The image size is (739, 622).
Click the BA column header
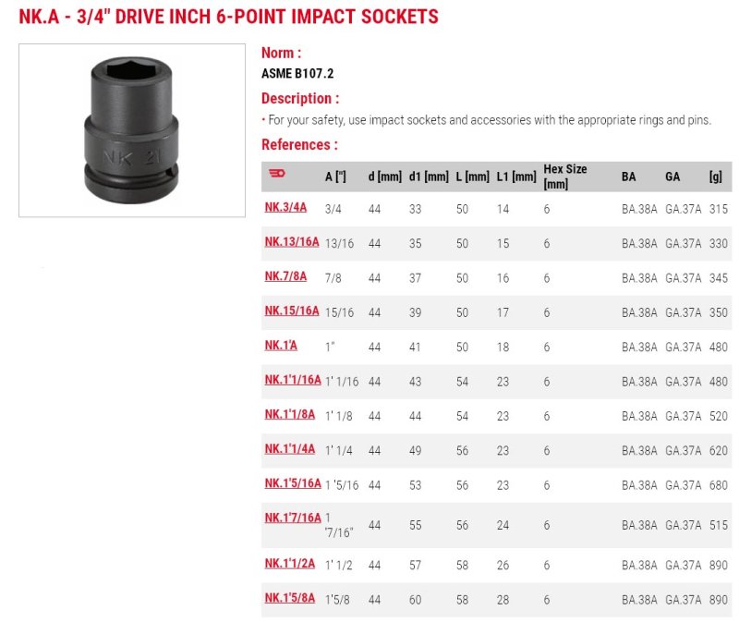(x=629, y=177)
